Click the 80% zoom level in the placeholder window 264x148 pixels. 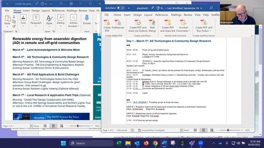point(247,130)
